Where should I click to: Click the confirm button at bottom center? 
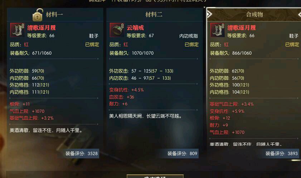[155, 176]
